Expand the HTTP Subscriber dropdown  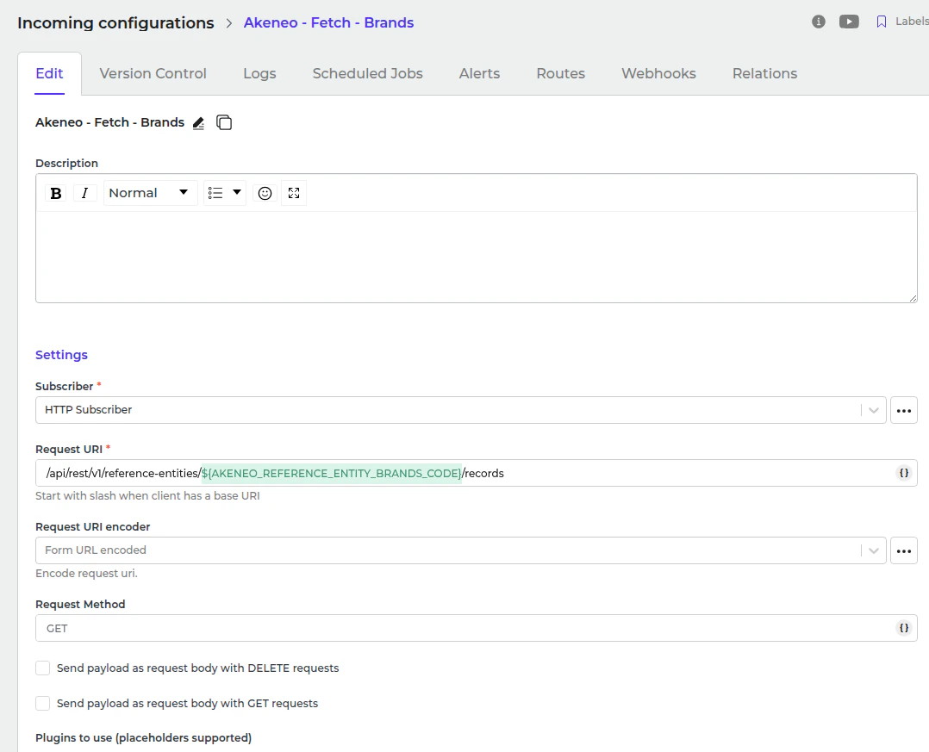tap(873, 410)
